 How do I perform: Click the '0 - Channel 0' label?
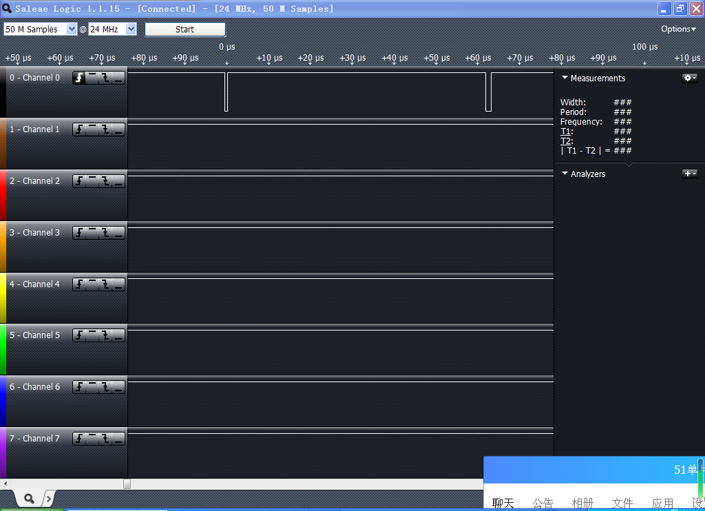(x=34, y=77)
